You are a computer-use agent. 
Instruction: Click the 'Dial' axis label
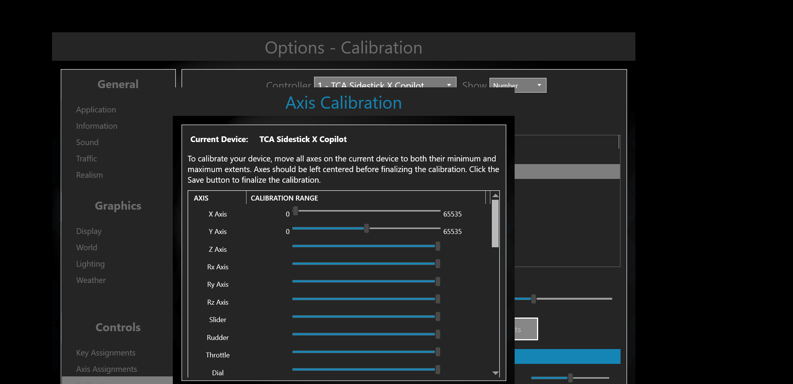(x=218, y=373)
